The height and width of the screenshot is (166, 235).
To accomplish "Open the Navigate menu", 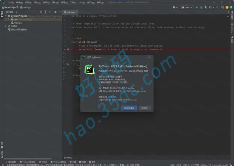I will pyautogui.click(x=37, y=3).
